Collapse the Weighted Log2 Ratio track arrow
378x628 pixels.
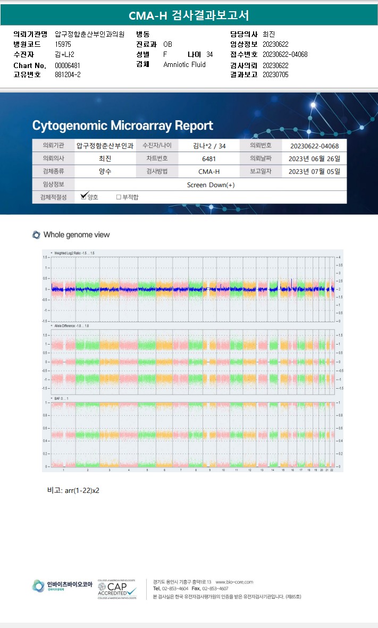pyautogui.click(x=51, y=253)
